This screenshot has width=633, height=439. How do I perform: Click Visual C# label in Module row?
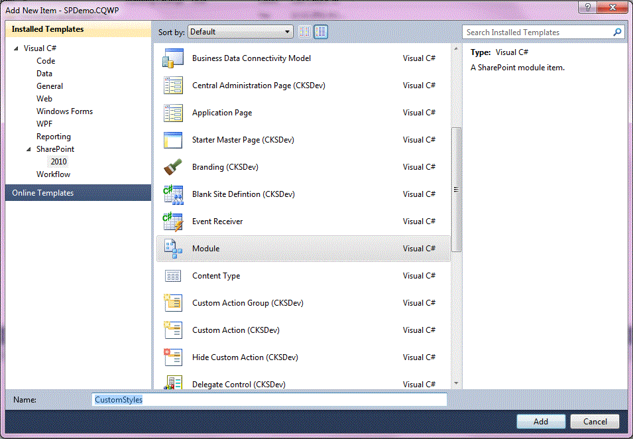(419, 249)
